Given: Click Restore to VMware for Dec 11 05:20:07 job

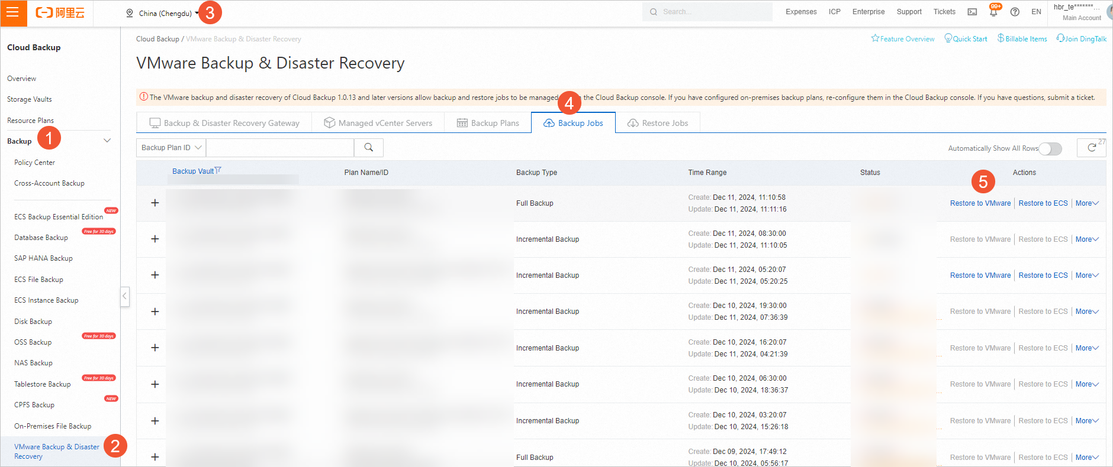Looking at the screenshot, I should point(980,275).
